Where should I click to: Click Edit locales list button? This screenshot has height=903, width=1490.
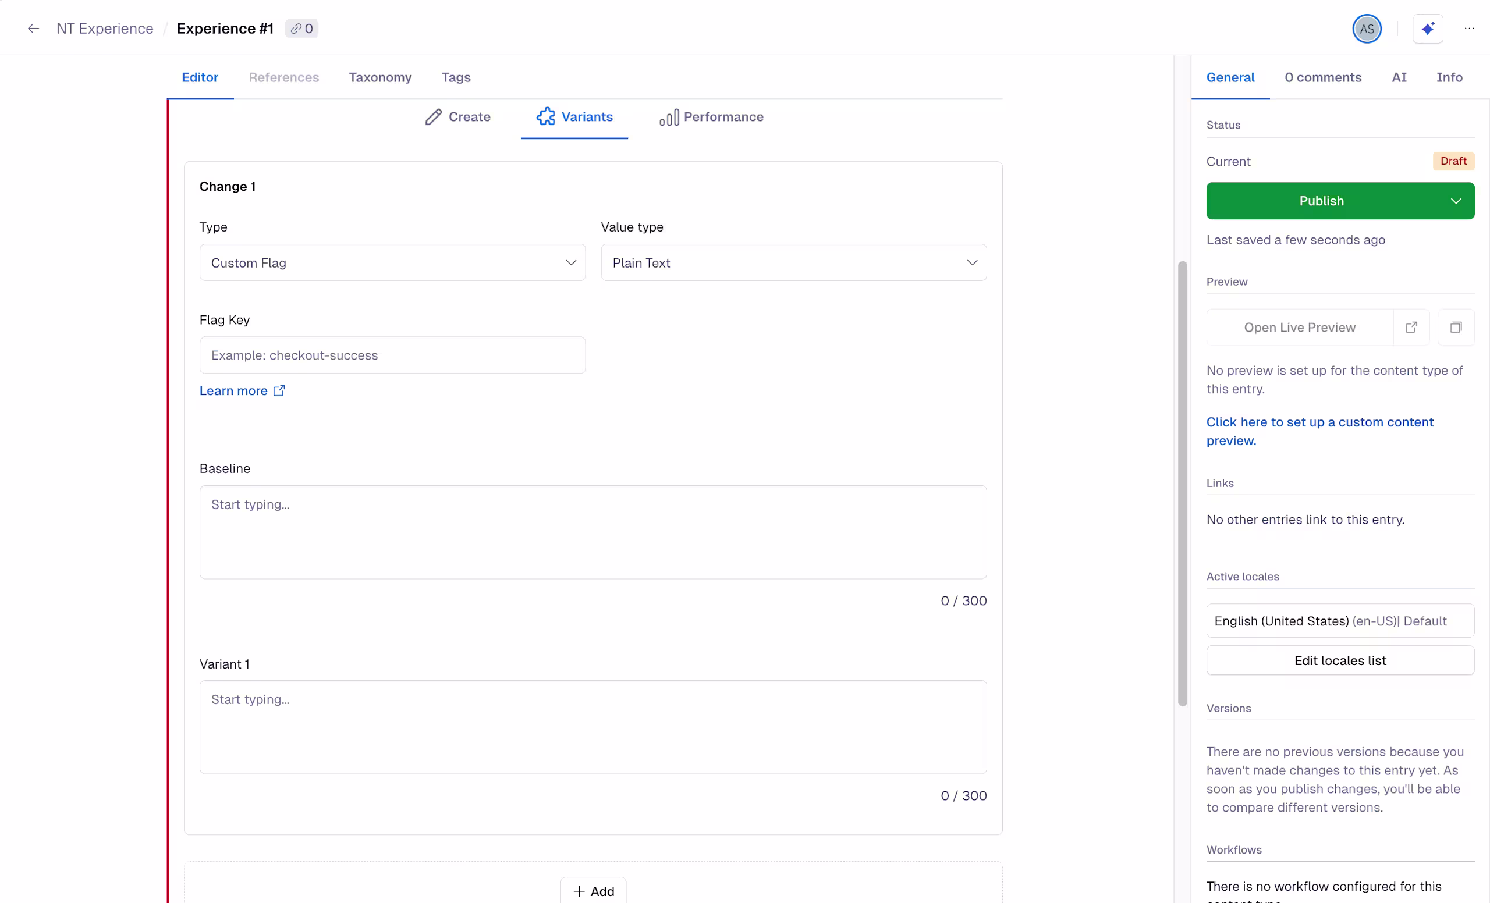click(x=1340, y=660)
